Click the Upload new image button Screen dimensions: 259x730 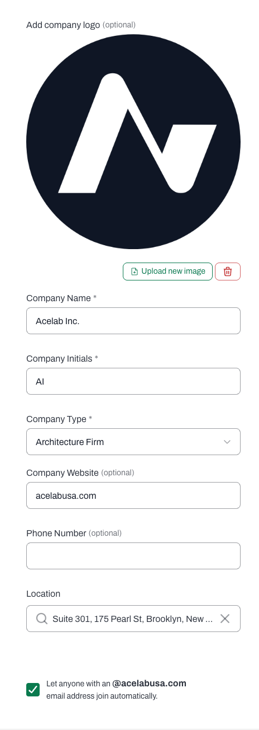[168, 272]
